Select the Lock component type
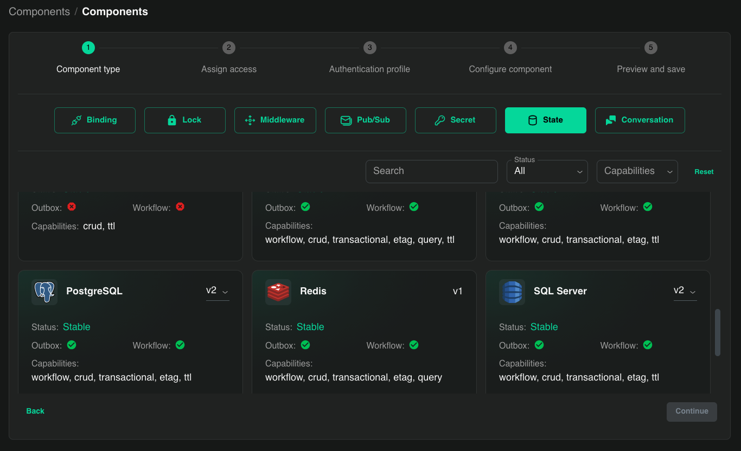The image size is (741, 451). 185,120
